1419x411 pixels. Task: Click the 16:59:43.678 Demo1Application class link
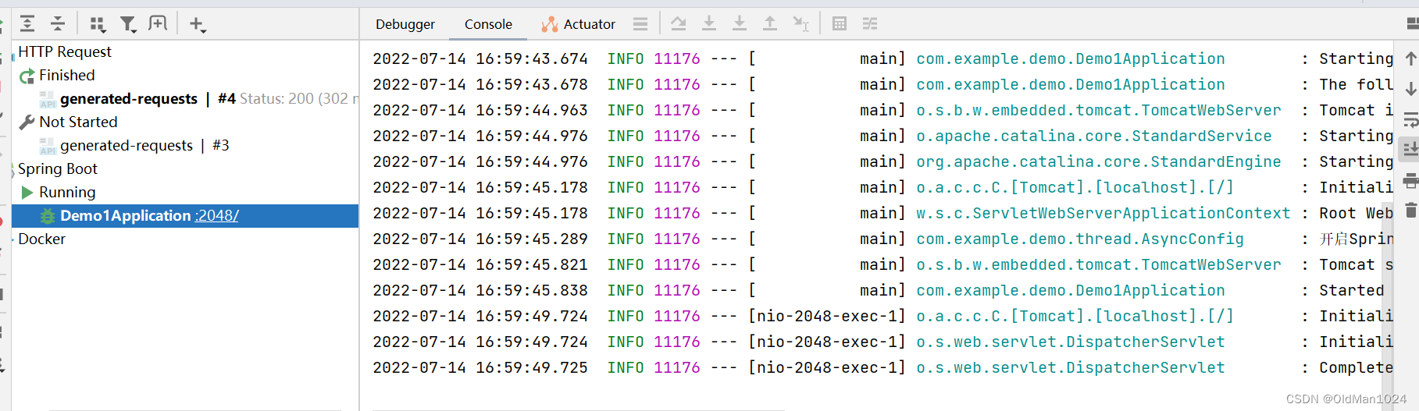[x=1071, y=84]
